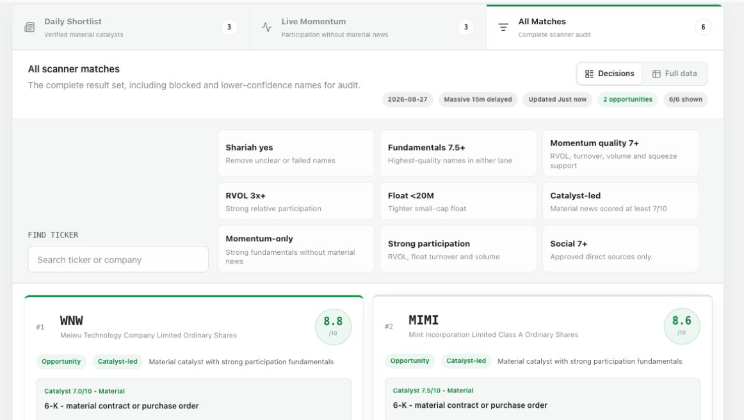The image size is (744, 420).
Task: Click Mint Incorporation Limited Class A name
Action: (494, 335)
